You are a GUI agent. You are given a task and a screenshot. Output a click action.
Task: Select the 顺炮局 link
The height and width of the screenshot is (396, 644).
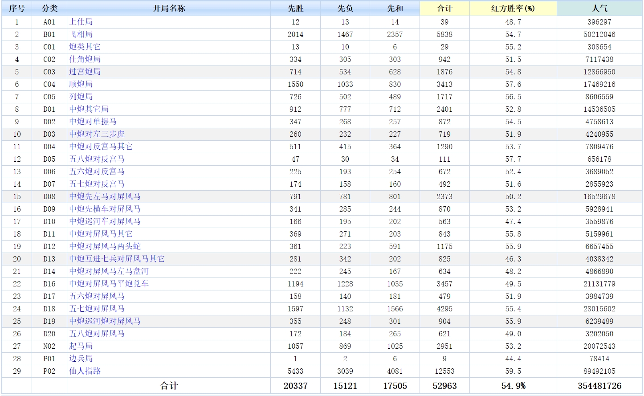(x=81, y=84)
